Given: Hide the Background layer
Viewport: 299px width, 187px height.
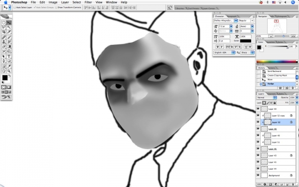Looking at the screenshot, I should click(258, 175).
